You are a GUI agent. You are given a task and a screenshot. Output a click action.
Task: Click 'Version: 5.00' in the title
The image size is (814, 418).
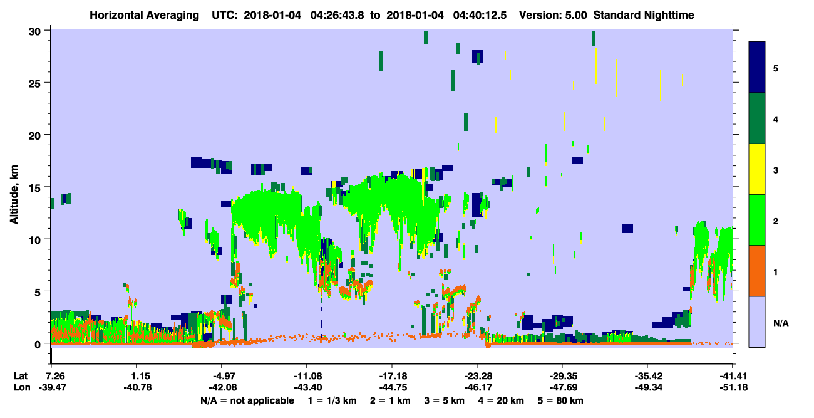tap(552, 14)
